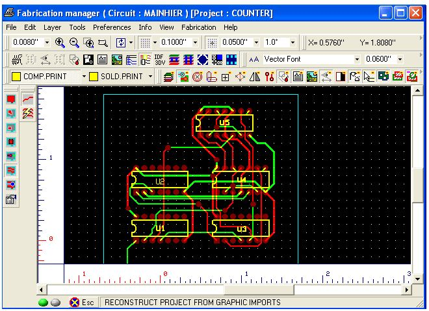Click the U2 component on the board
The image size is (429, 311).
(160, 180)
